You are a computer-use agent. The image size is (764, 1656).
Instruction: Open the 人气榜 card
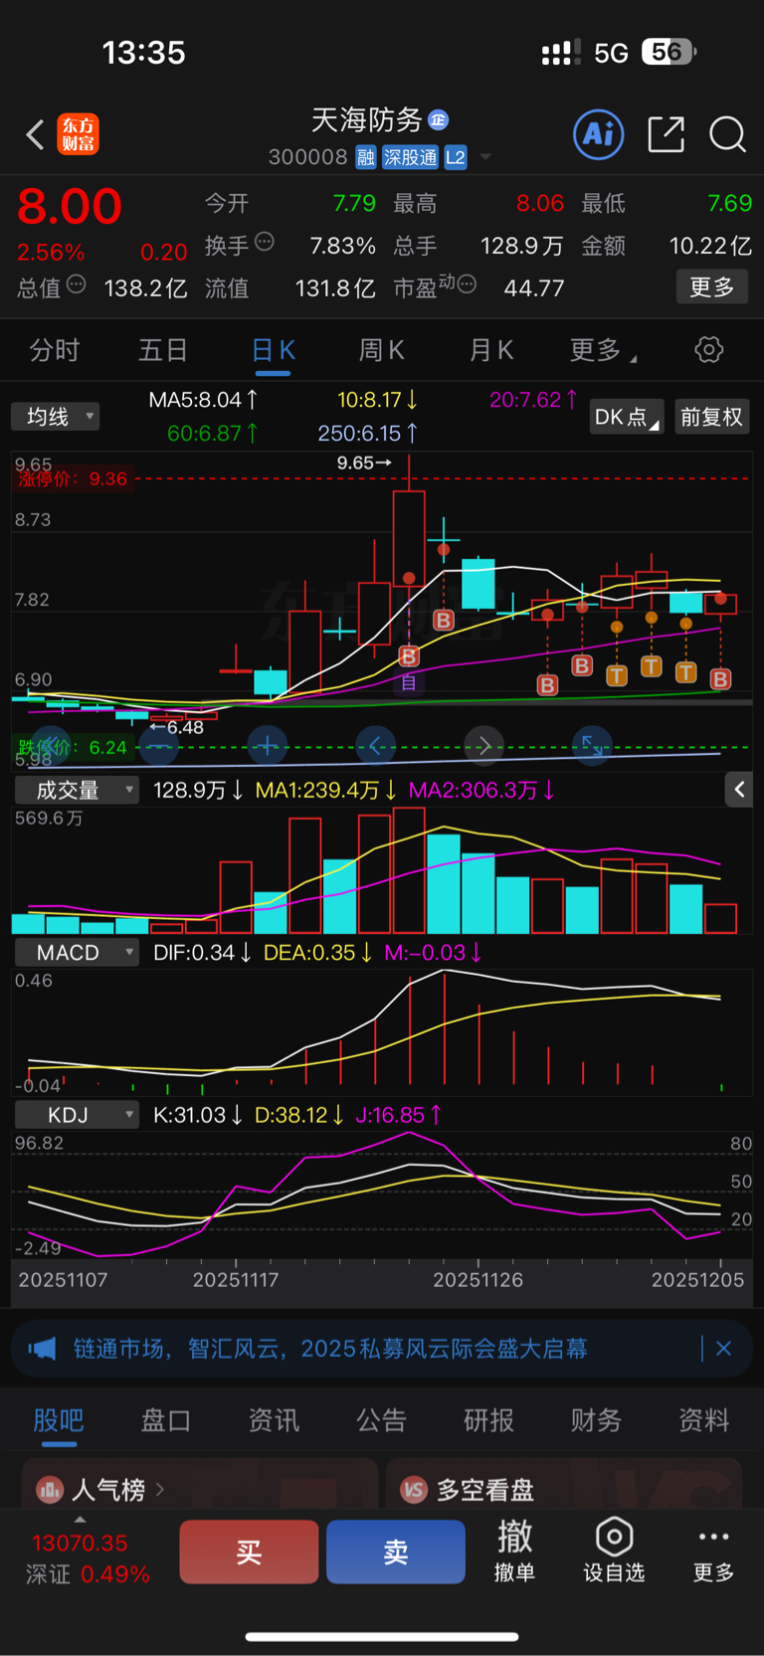200,1484
